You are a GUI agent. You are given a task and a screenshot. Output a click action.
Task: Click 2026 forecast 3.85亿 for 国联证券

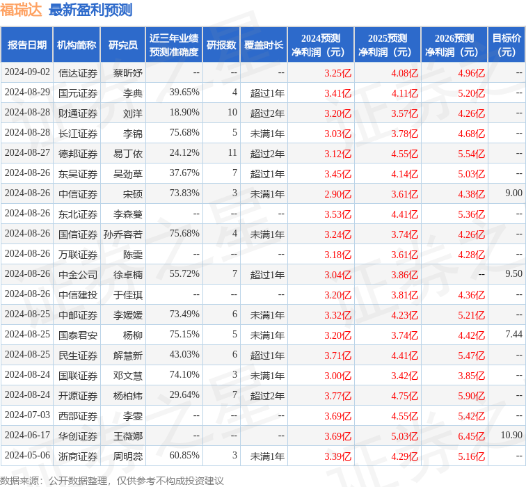[x=471, y=375]
